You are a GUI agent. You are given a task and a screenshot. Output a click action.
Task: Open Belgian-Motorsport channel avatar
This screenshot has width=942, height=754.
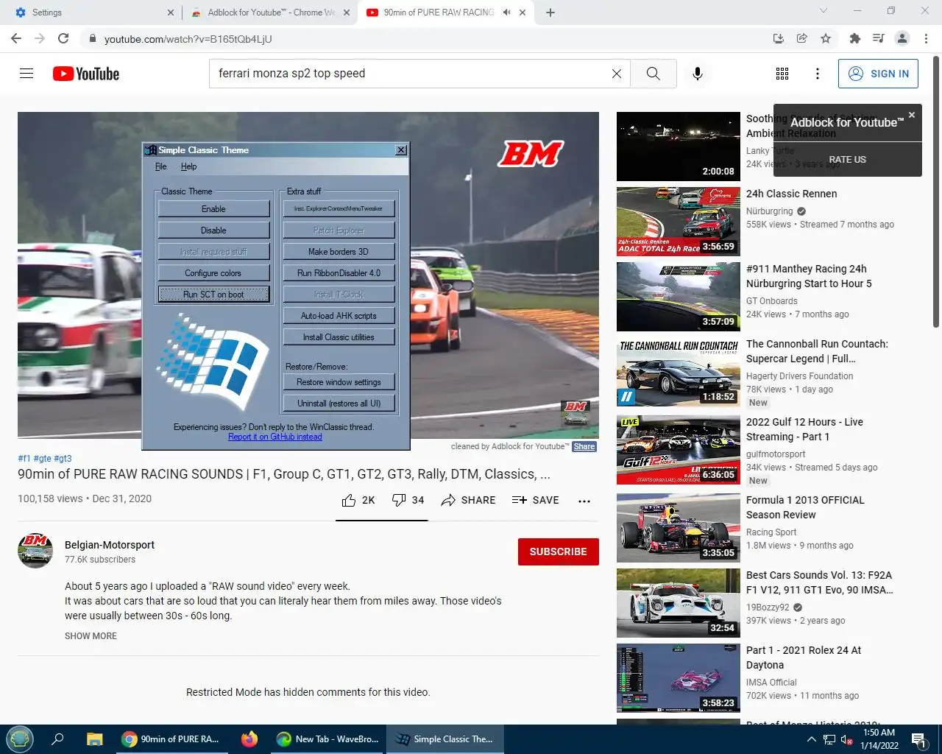(x=35, y=551)
